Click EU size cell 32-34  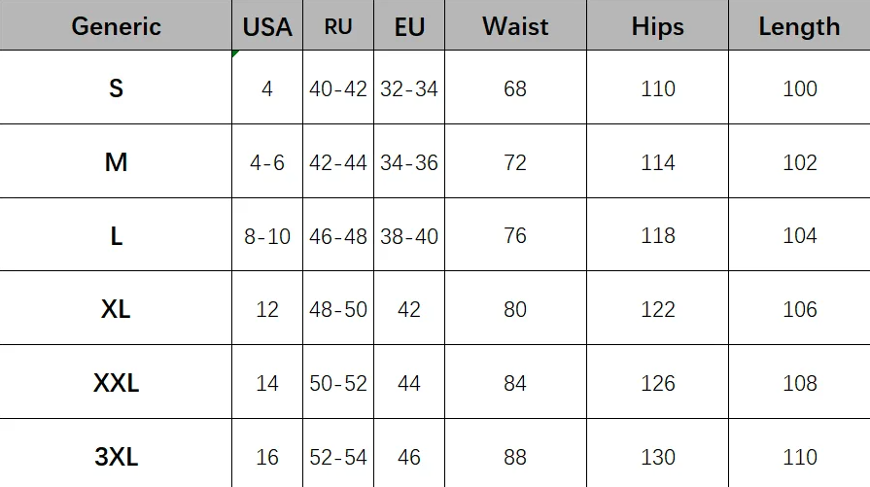tap(409, 88)
